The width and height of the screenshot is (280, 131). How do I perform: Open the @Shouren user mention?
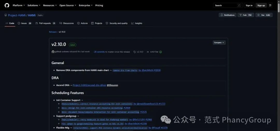(112, 85)
